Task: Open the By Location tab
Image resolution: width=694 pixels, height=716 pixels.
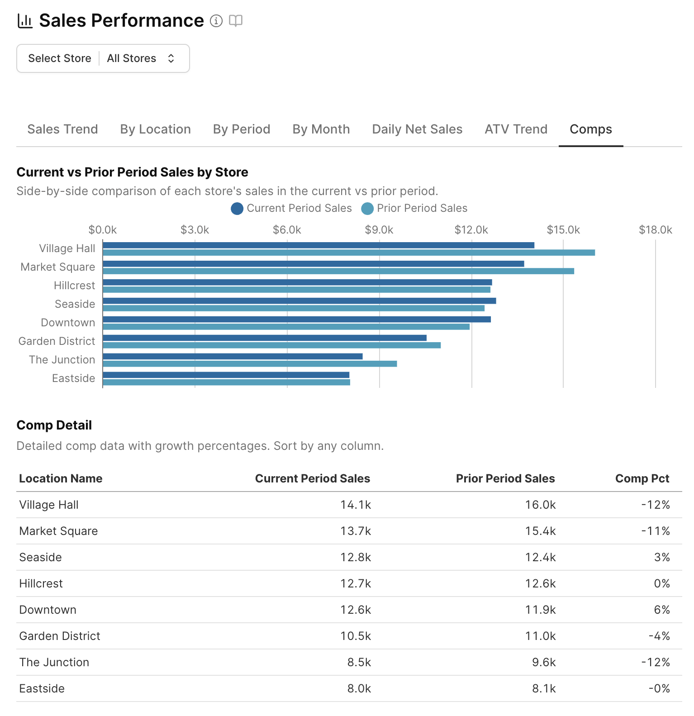Action: click(155, 129)
